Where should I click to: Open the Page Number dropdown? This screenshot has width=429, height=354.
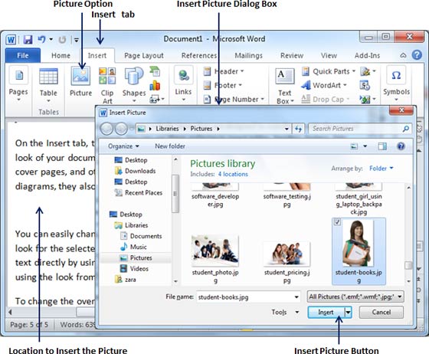(x=234, y=100)
